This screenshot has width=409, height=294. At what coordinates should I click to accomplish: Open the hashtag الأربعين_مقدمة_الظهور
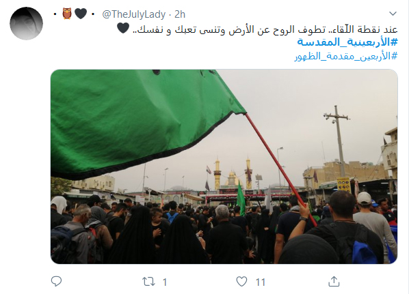coord(346,56)
